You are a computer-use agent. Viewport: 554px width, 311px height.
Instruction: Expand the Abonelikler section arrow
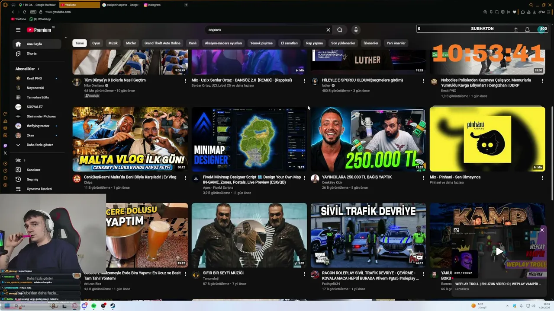click(x=38, y=69)
